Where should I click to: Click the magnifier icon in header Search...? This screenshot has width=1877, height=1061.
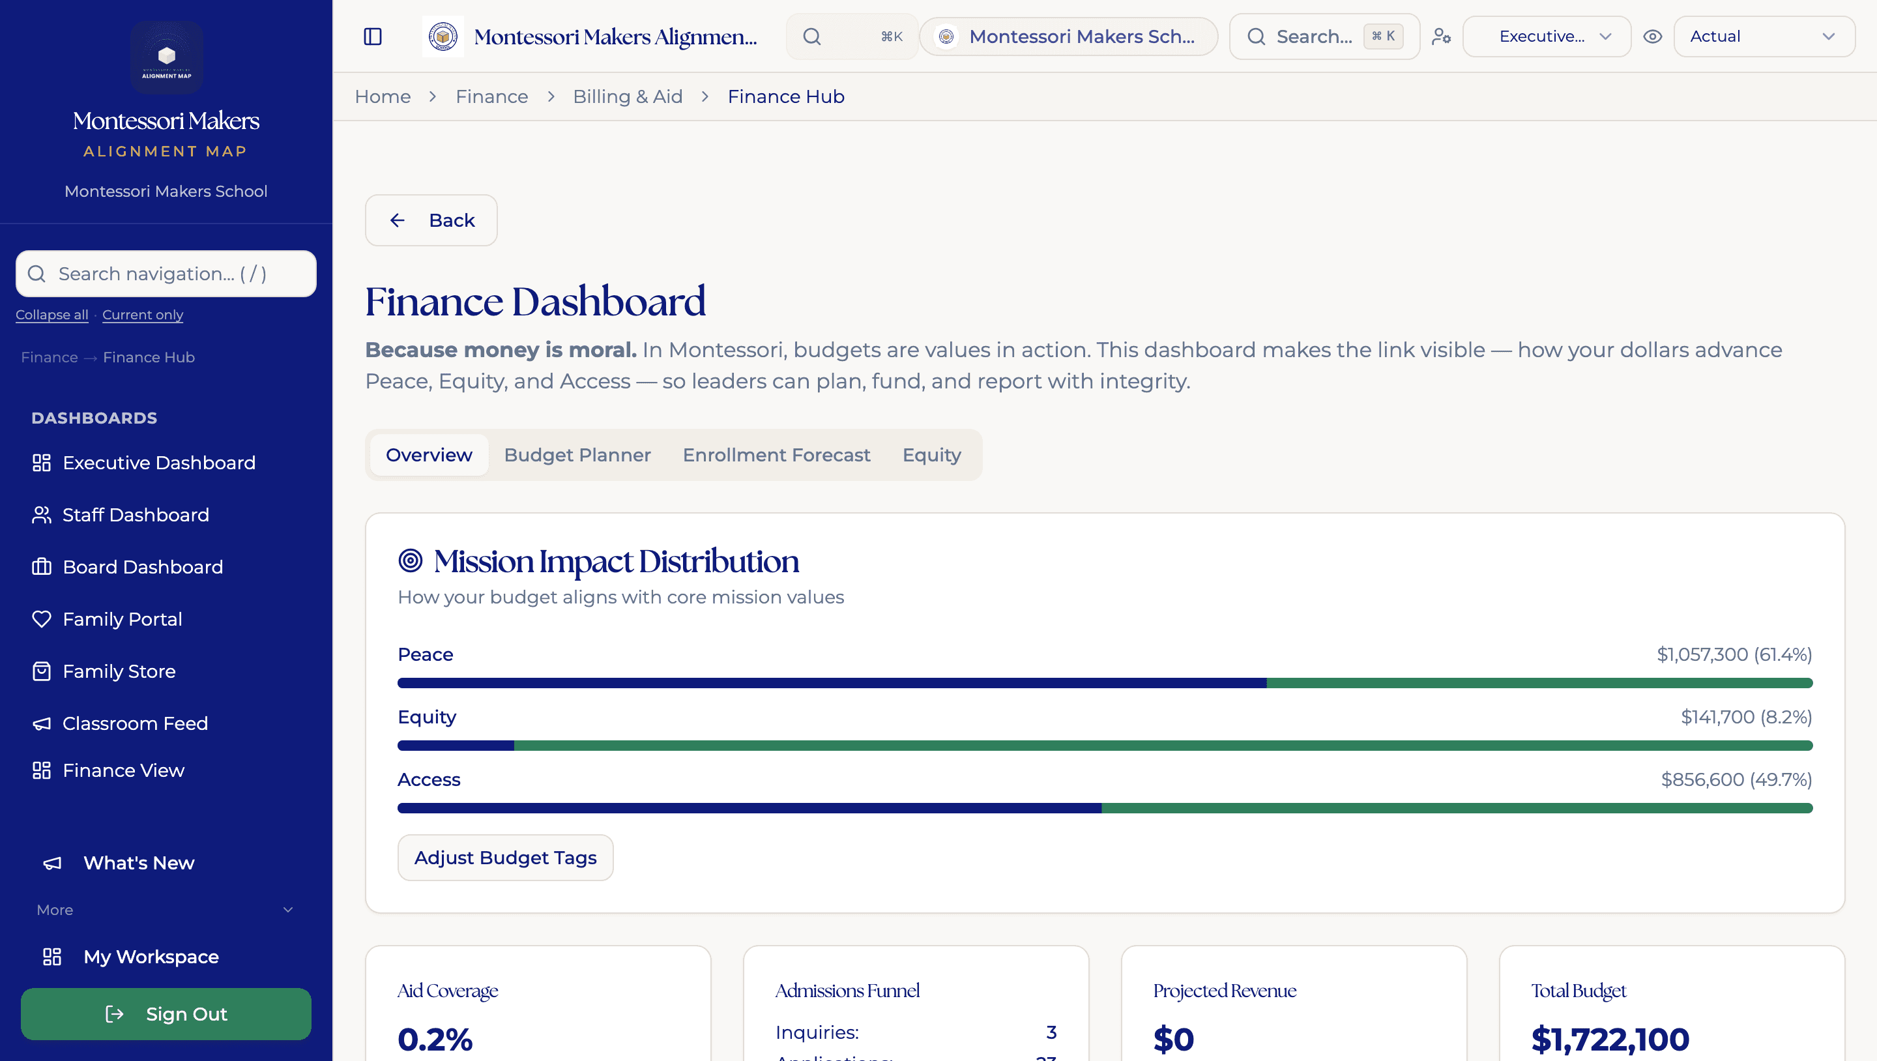(x=1256, y=36)
